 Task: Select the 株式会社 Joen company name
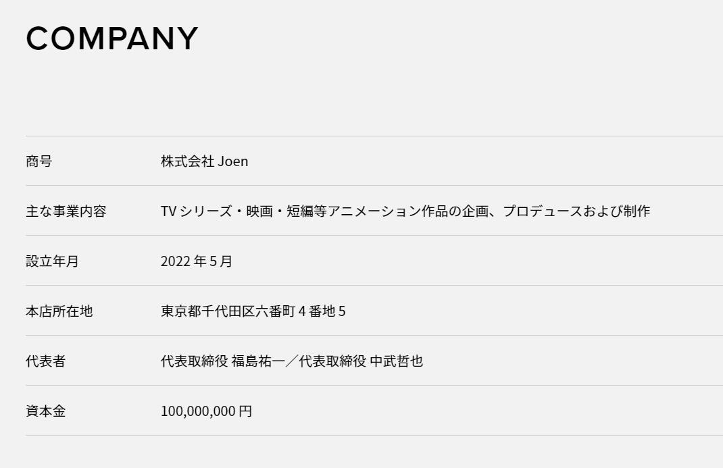(204, 161)
